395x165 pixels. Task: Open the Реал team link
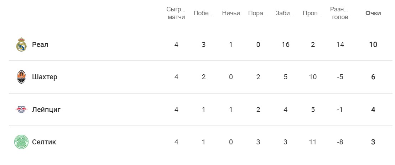click(x=40, y=44)
